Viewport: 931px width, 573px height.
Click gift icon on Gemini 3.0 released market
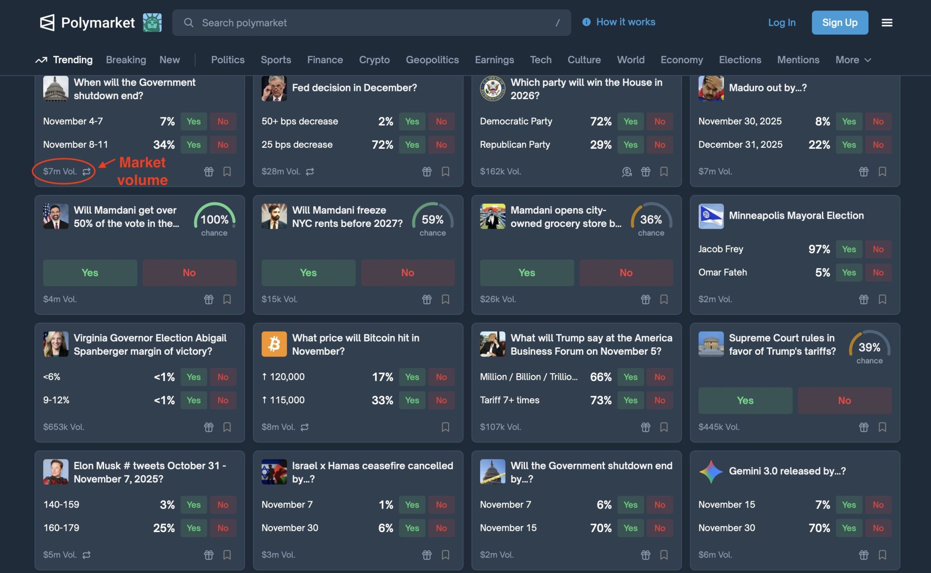click(x=864, y=555)
